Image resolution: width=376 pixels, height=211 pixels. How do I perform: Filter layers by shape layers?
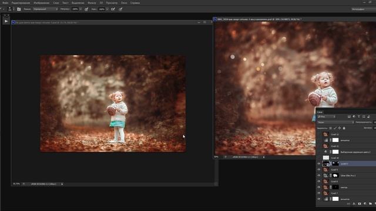[364, 117]
